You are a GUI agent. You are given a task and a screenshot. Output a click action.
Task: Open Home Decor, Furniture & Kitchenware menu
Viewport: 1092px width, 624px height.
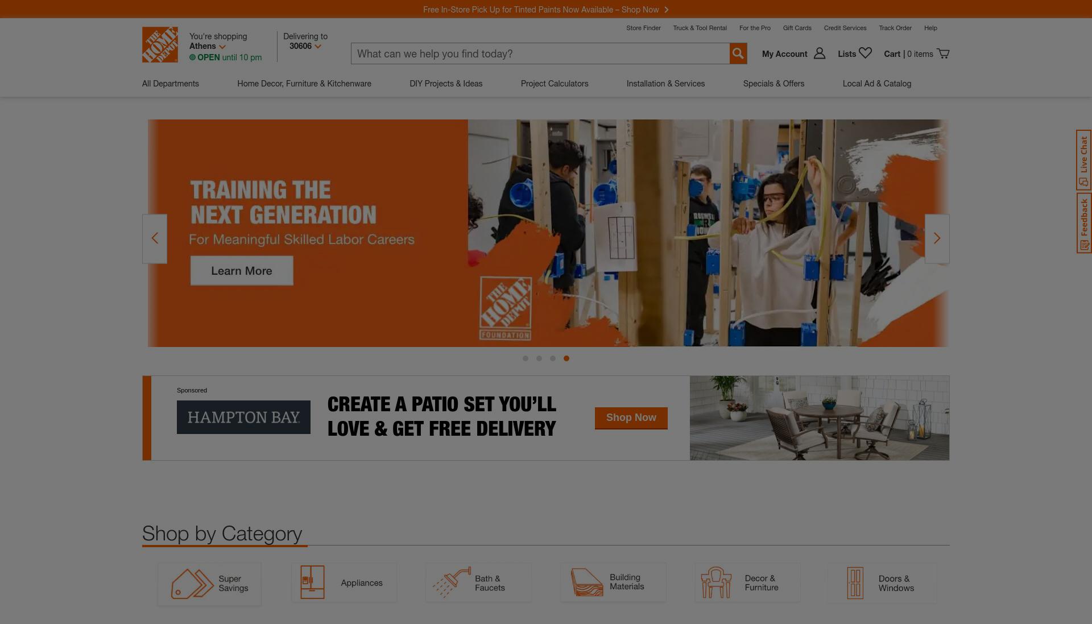[x=304, y=84]
